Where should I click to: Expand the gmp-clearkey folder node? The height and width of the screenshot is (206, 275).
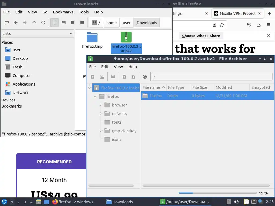click(101, 131)
